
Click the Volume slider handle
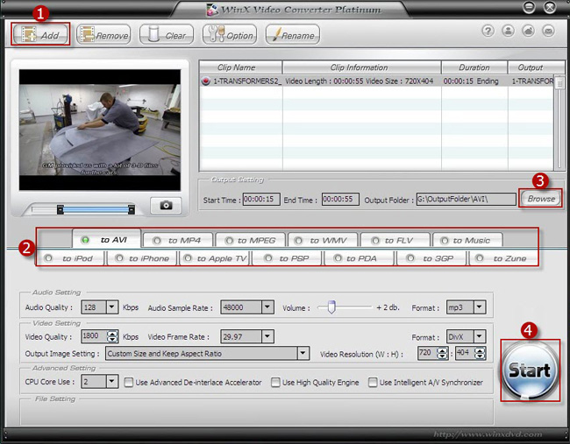click(x=331, y=307)
